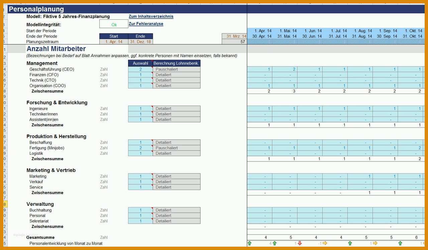Image resolution: width=428 pixels, height=250 pixels.
Task: Select the 'Produktion & Herstellung' heading
Action: tap(56, 136)
